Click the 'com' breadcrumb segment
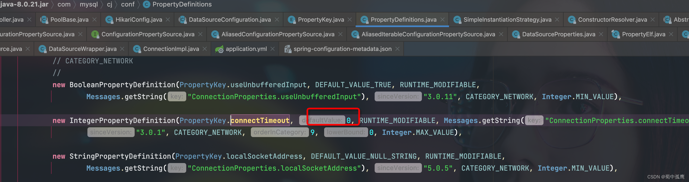Image resolution: width=689 pixels, height=182 pixels. click(x=64, y=4)
